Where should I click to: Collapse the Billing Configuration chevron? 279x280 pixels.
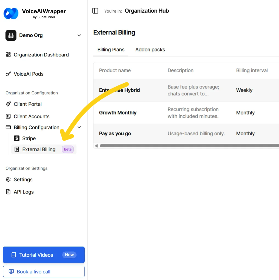coord(79,127)
